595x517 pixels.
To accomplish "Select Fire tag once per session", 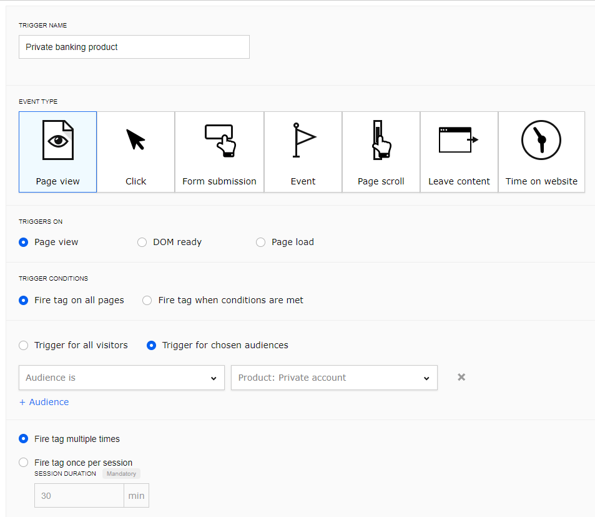I will coord(24,463).
